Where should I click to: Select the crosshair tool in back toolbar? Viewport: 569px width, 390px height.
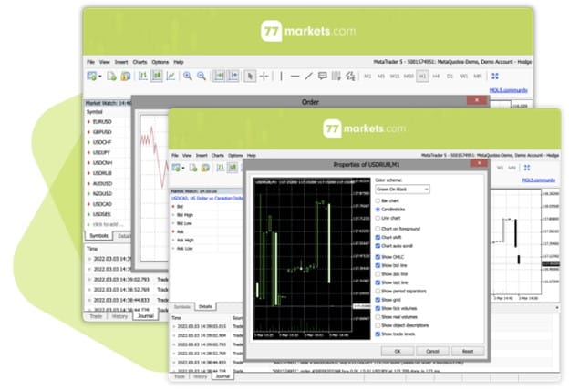(264, 77)
